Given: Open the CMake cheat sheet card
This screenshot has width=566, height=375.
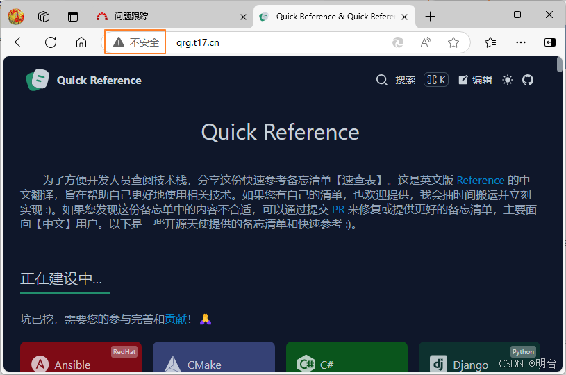Looking at the screenshot, I should click(x=214, y=356).
